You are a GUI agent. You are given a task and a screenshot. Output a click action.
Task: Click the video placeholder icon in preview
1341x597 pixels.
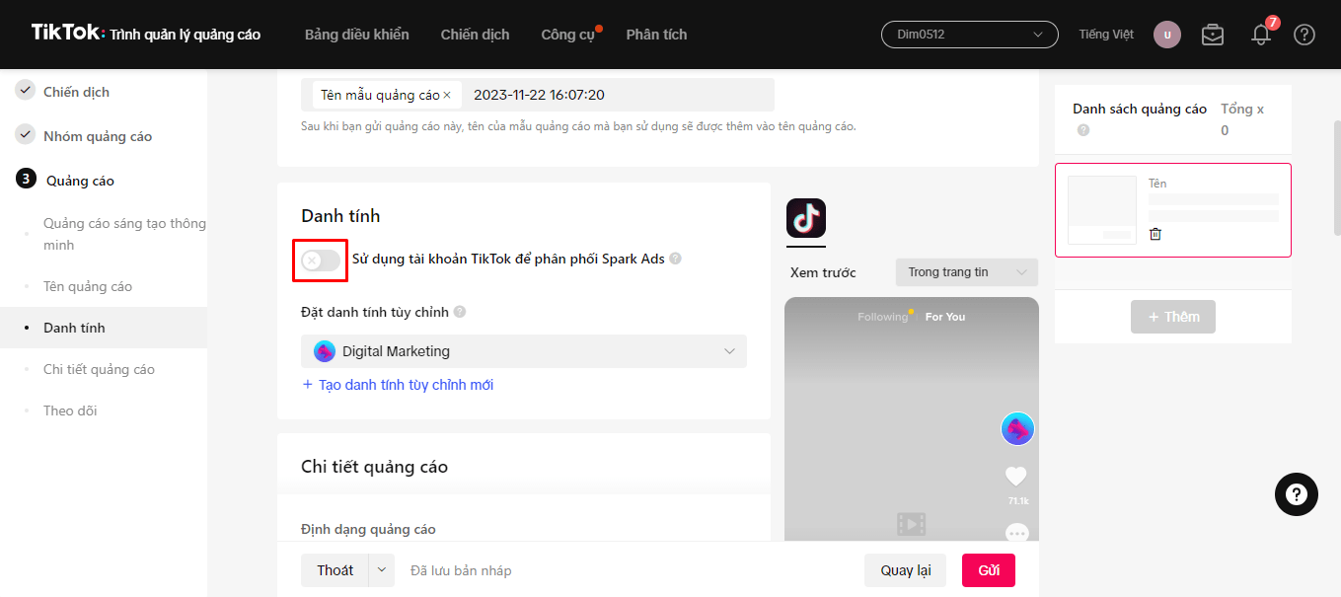click(911, 523)
